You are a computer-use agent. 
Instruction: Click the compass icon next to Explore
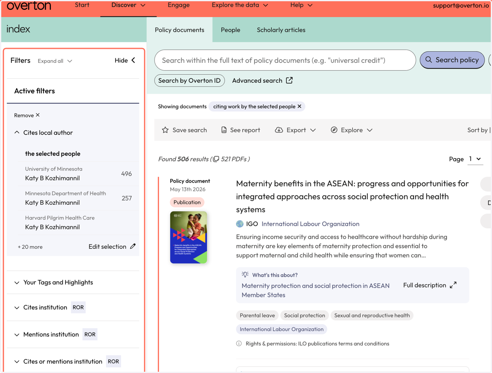(334, 130)
